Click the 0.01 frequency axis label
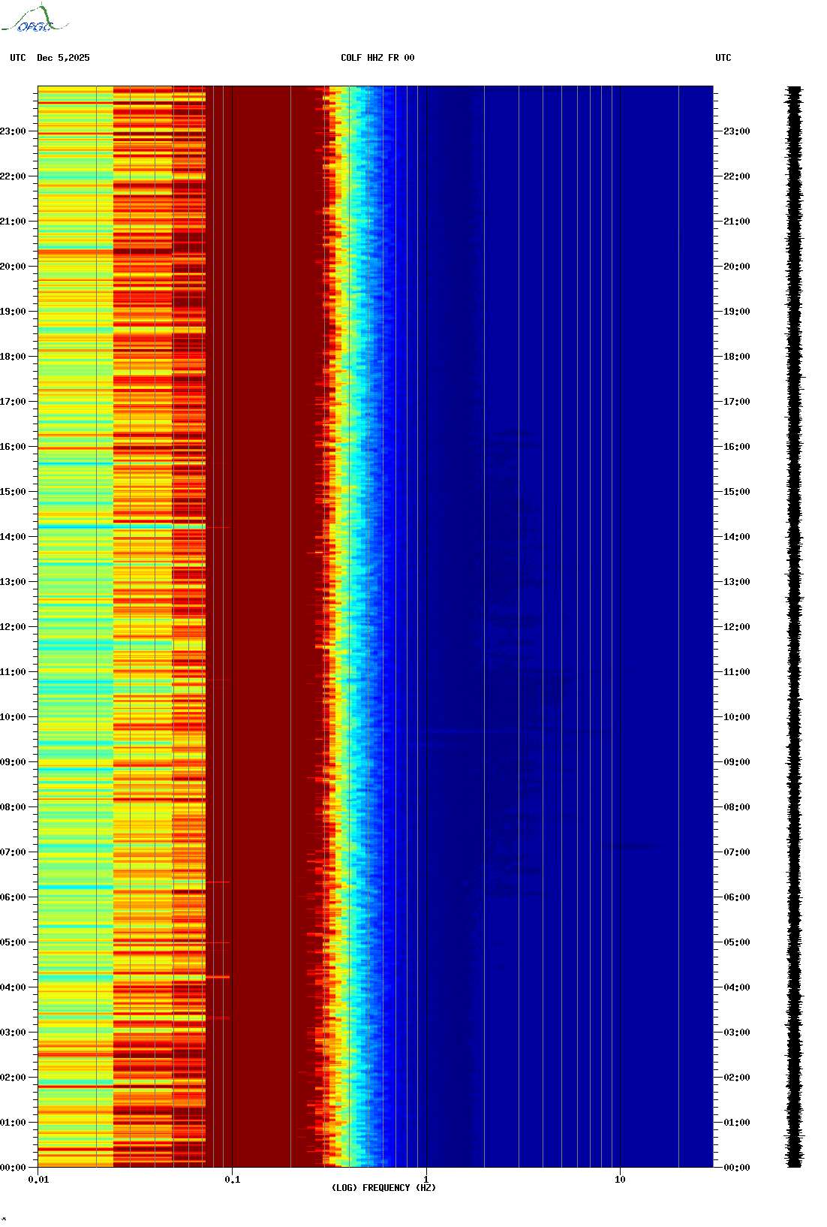The image size is (827, 1227). click(x=38, y=1180)
